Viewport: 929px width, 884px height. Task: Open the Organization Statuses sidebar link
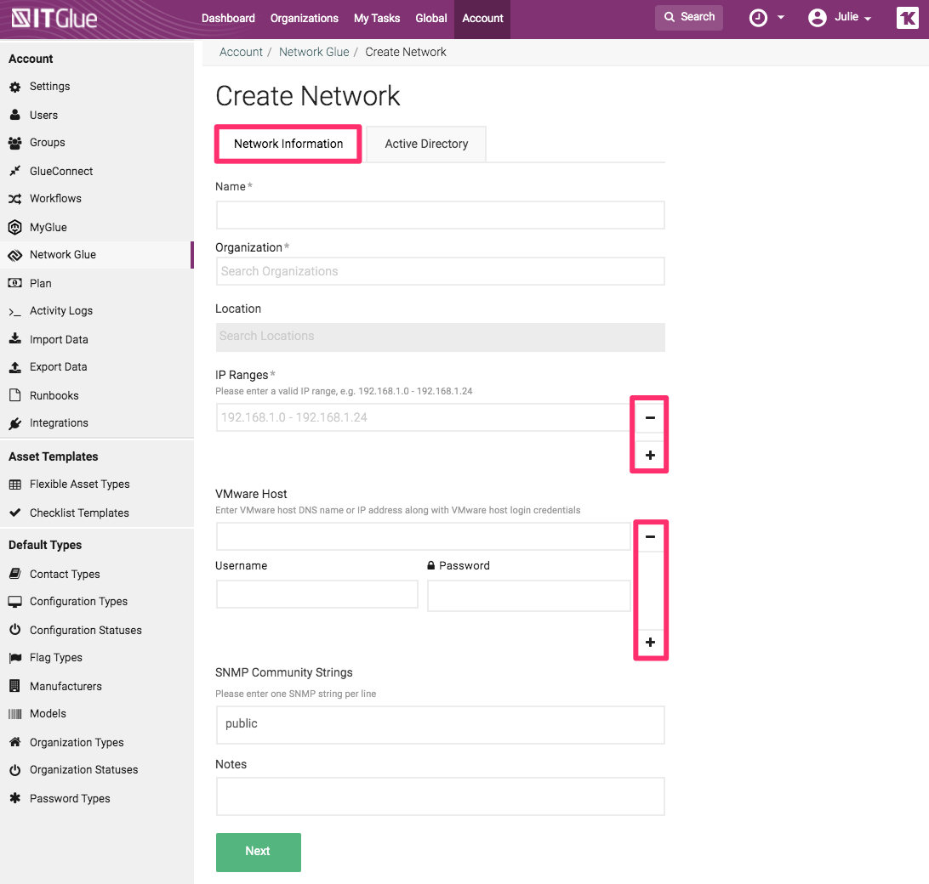(x=83, y=770)
